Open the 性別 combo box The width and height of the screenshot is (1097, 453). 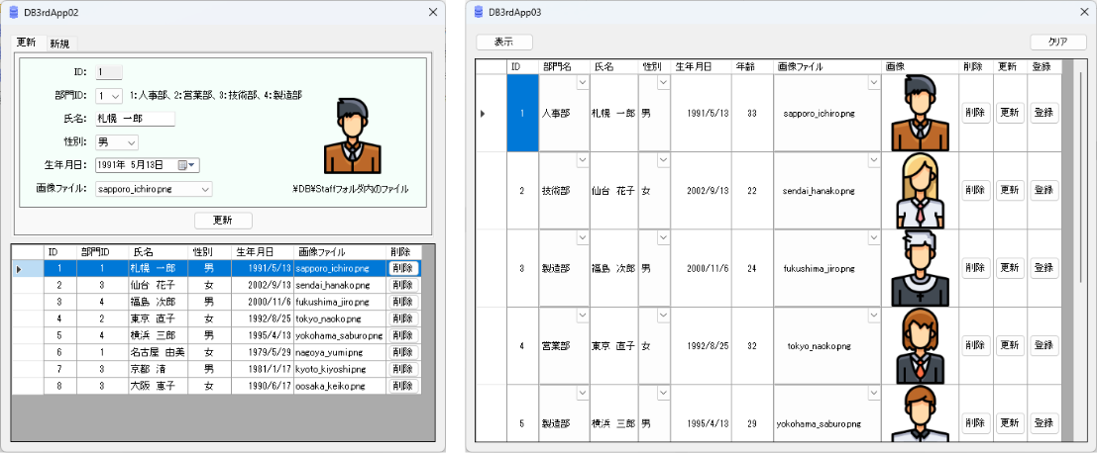pos(131,142)
